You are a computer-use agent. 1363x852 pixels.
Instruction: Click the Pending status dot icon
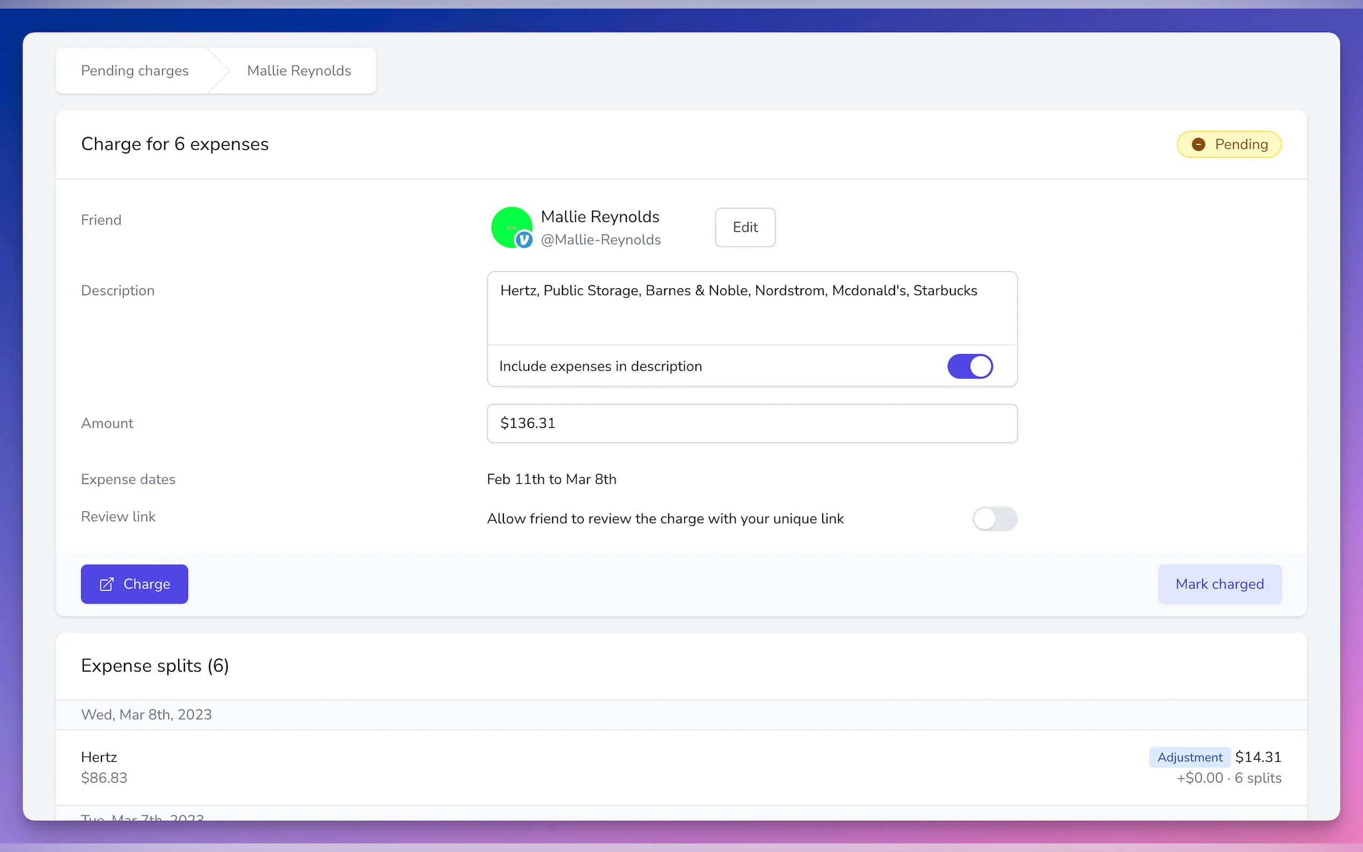pyautogui.click(x=1198, y=145)
